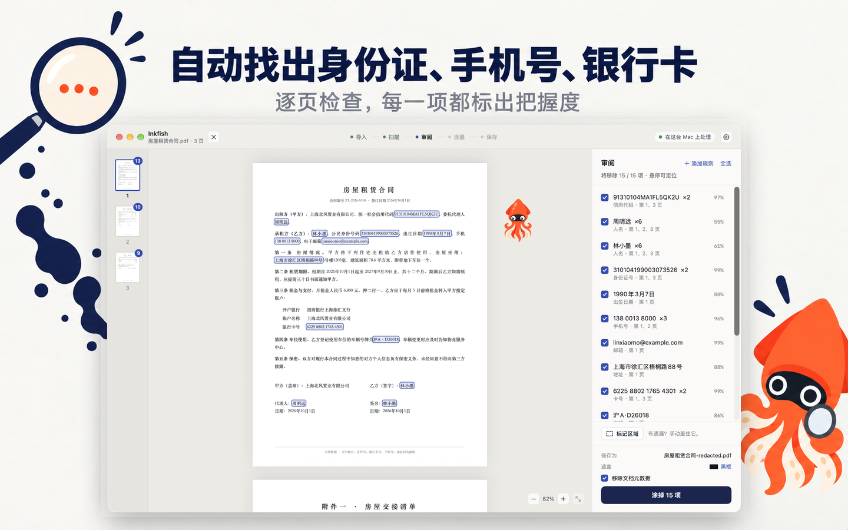Toggle fullscreen view of the document

[x=578, y=499]
